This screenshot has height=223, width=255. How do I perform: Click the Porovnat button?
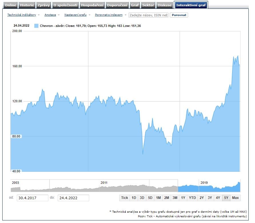point(179,15)
